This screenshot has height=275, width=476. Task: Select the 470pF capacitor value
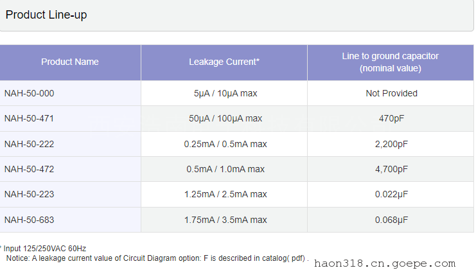[x=391, y=118]
